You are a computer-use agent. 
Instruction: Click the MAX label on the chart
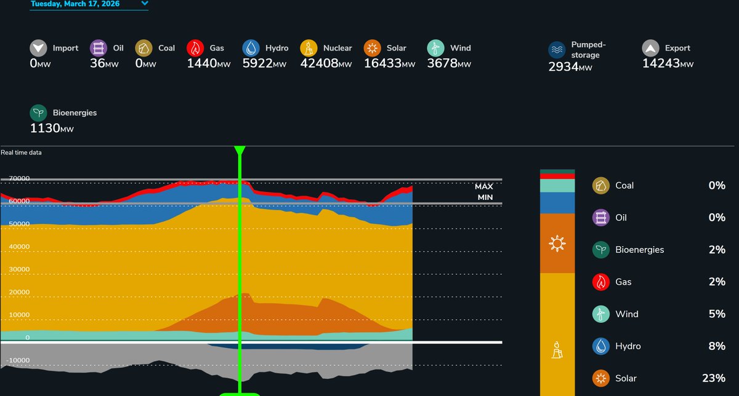[x=484, y=186]
